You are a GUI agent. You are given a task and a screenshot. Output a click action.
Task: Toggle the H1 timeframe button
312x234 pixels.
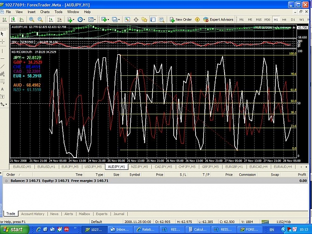pyautogui.click(x=276, y=19)
